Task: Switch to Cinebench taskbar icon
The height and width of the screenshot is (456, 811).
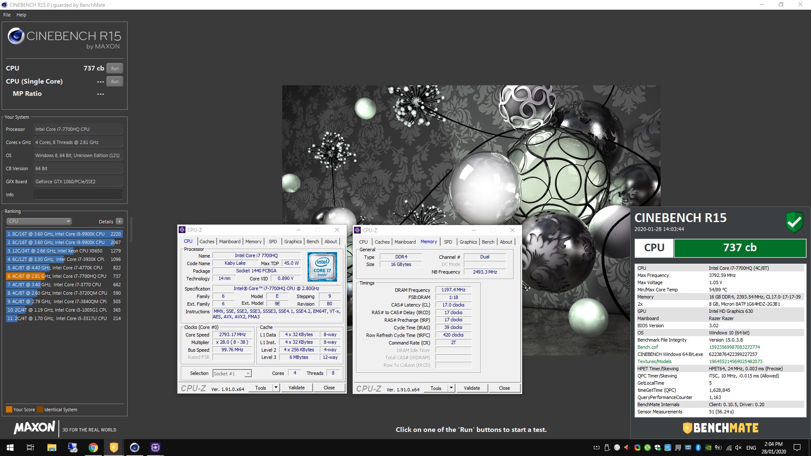Action: [x=135, y=448]
